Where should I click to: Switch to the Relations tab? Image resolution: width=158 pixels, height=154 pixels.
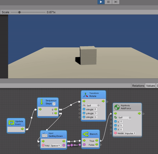tap(138, 86)
